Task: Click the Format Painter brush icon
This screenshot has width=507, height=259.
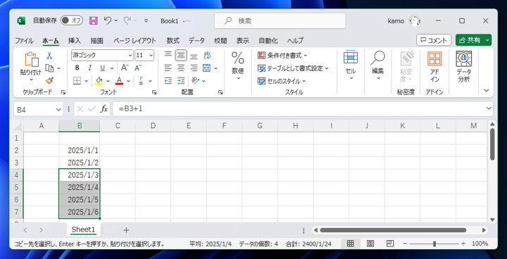Action: [49, 80]
